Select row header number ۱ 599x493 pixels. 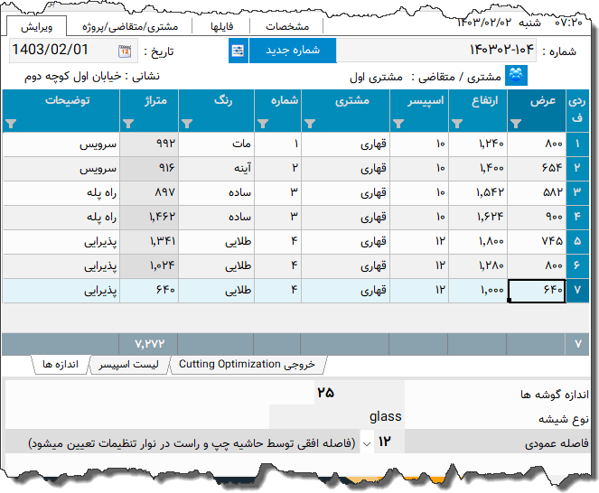tap(577, 144)
